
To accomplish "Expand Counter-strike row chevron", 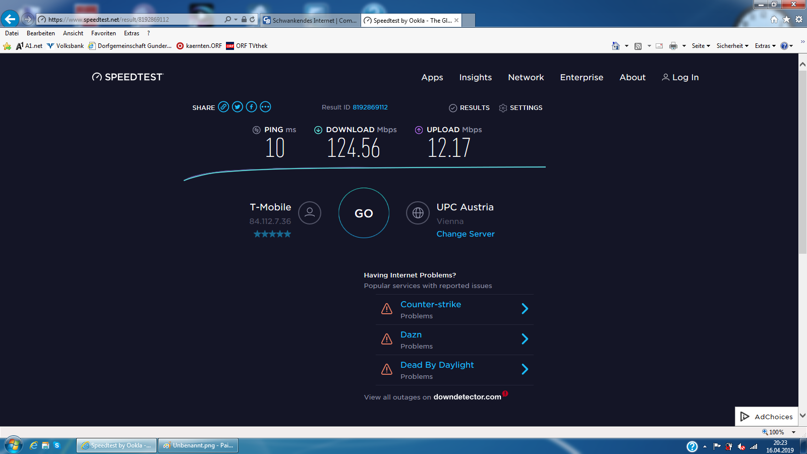I will coord(525,309).
